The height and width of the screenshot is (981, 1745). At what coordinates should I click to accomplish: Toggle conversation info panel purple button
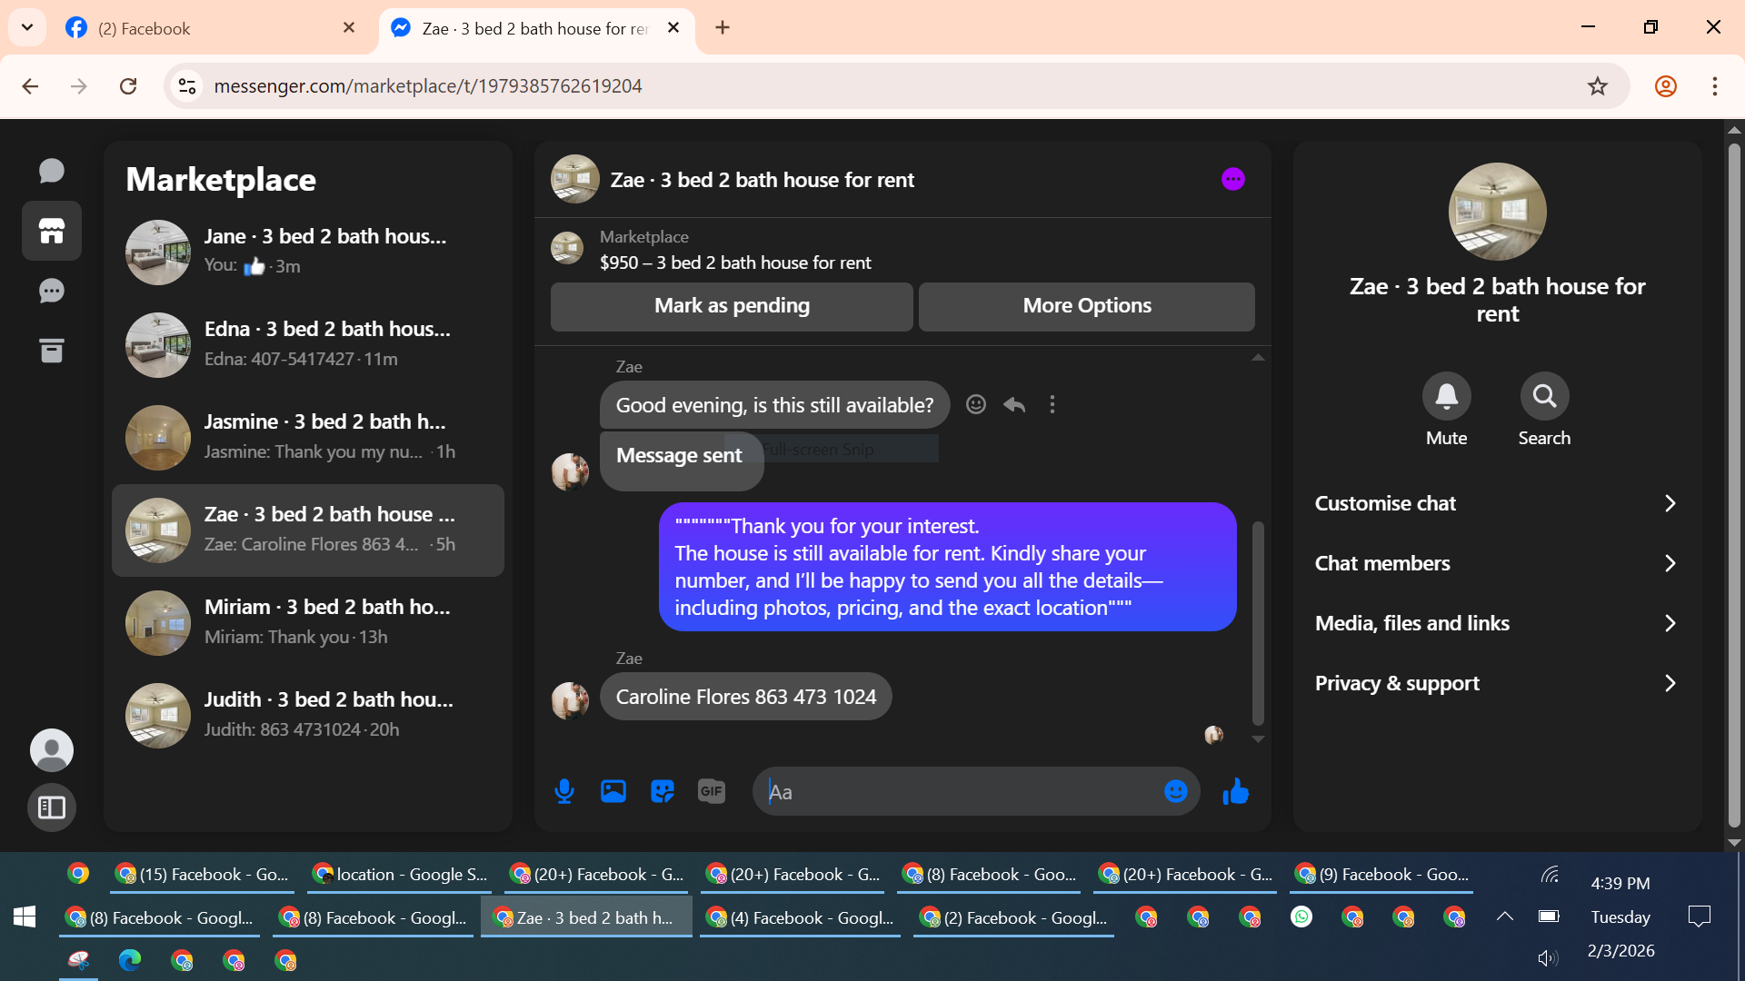tap(1232, 179)
